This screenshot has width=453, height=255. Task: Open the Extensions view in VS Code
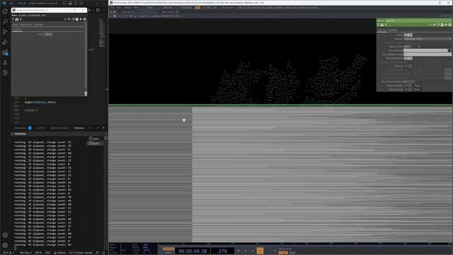[x=5, y=52]
